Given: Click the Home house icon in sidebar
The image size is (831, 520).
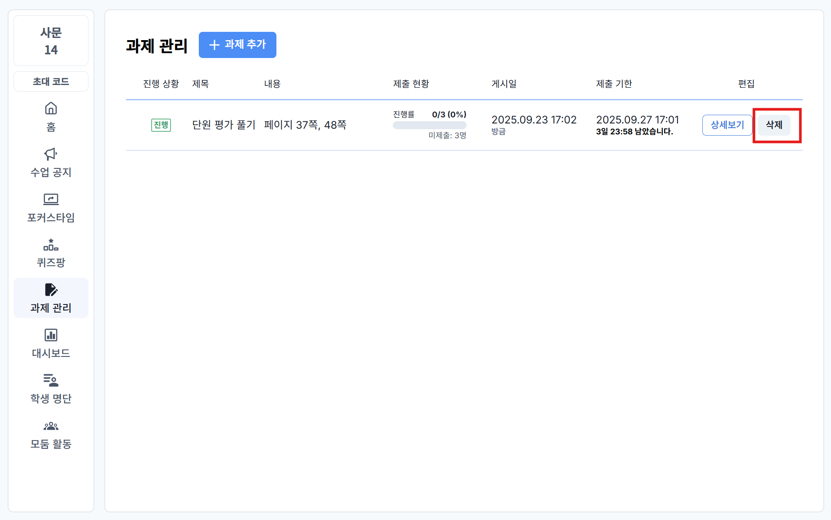Looking at the screenshot, I should tap(51, 108).
